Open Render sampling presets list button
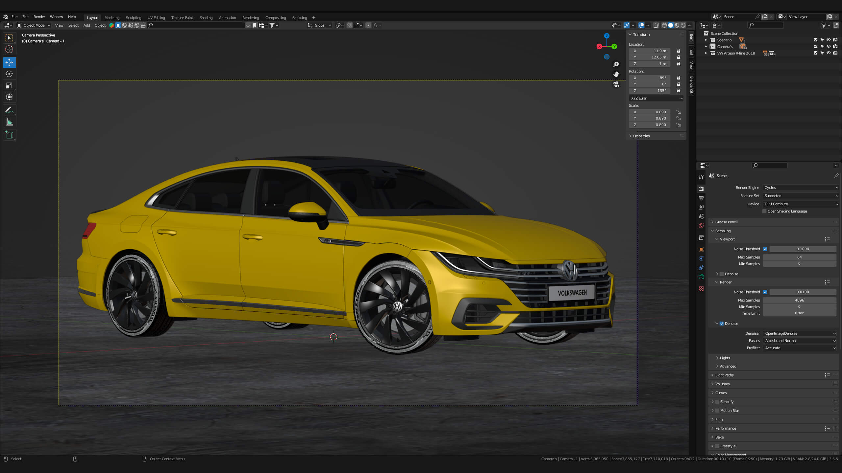842x473 pixels. pos(828,282)
